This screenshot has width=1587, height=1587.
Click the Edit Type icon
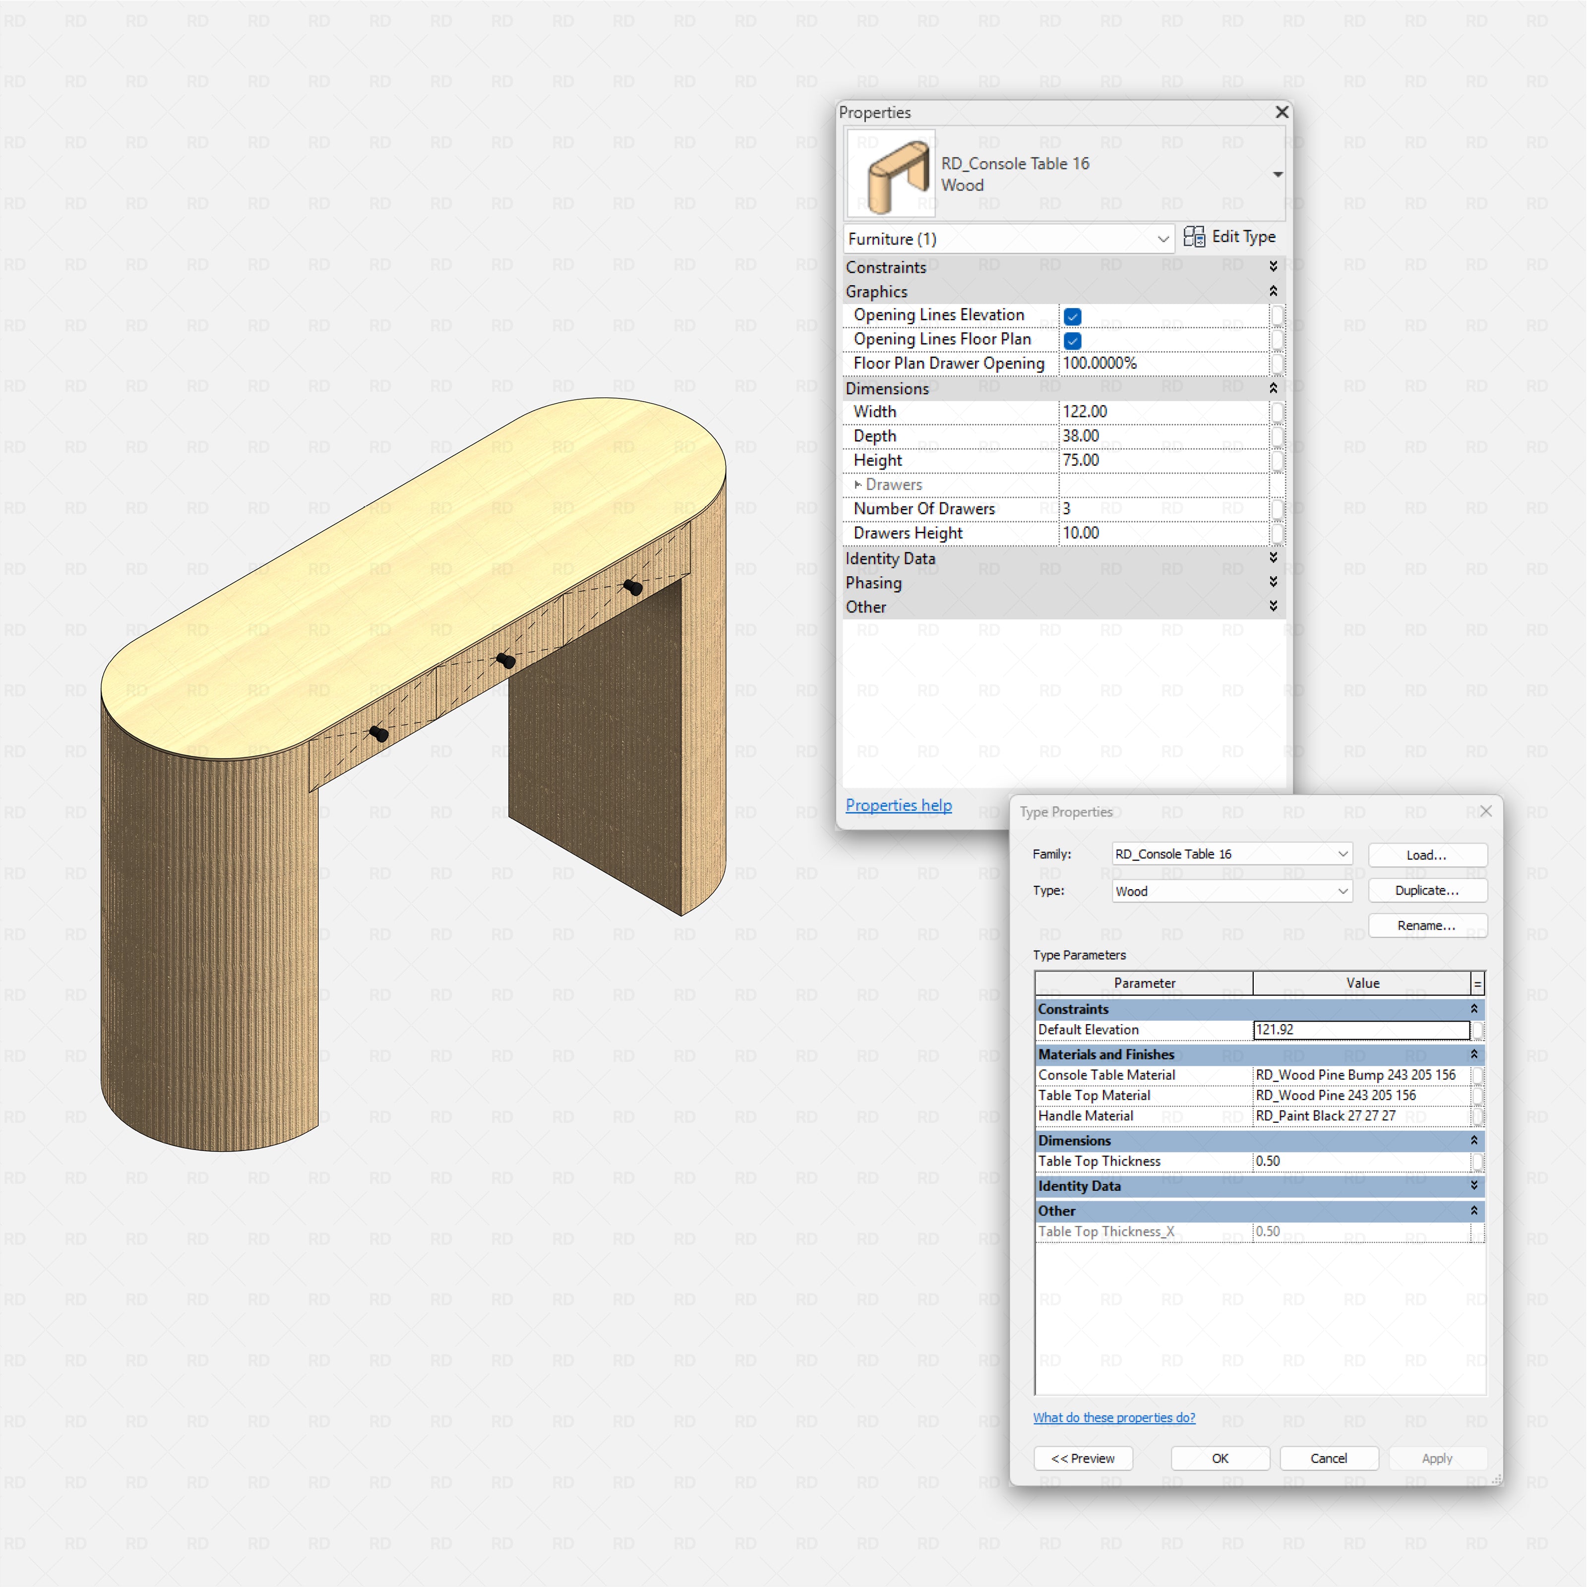tap(1193, 238)
